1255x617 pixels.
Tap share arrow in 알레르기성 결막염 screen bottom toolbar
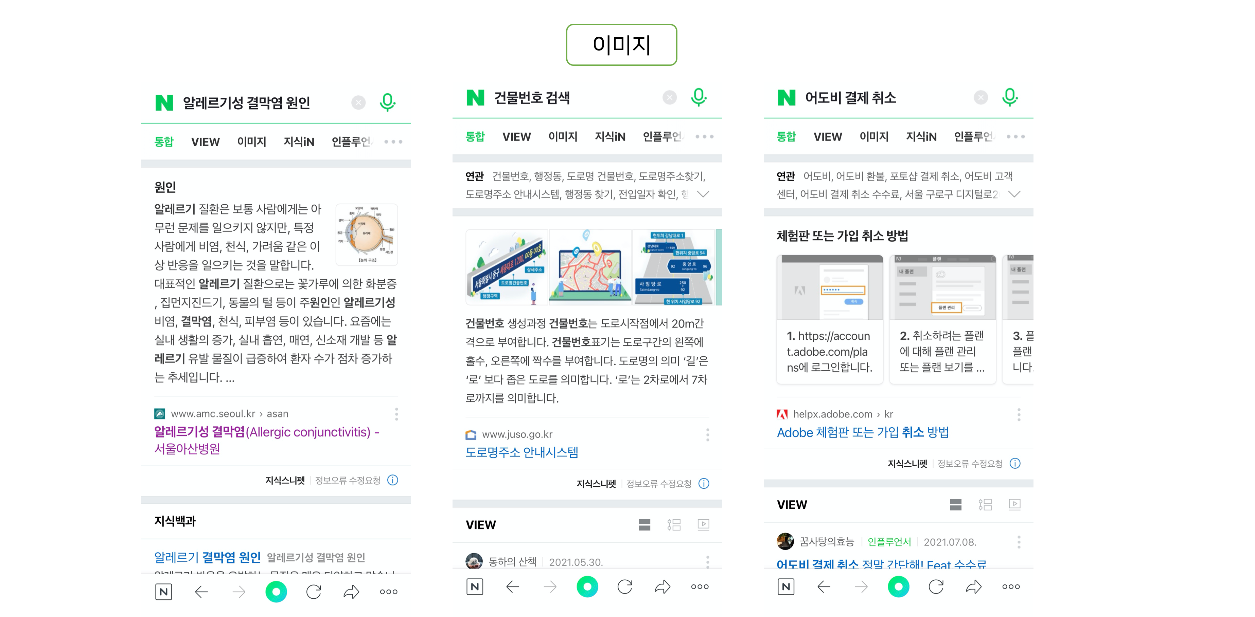click(351, 592)
